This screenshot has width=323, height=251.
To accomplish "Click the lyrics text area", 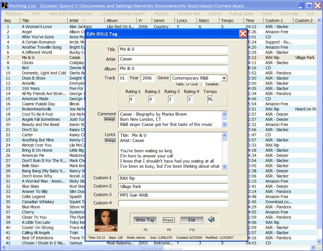I will click(x=170, y=151).
